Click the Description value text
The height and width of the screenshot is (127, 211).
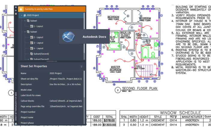pyautogui.click(x=65, y=84)
